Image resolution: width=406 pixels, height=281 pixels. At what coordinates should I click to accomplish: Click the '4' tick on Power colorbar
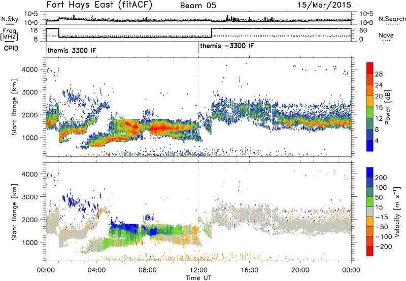point(377,140)
